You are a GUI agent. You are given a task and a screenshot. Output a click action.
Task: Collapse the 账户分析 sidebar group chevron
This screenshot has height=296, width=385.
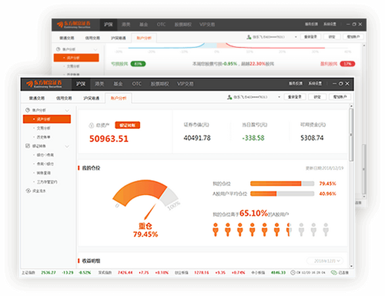(67, 110)
